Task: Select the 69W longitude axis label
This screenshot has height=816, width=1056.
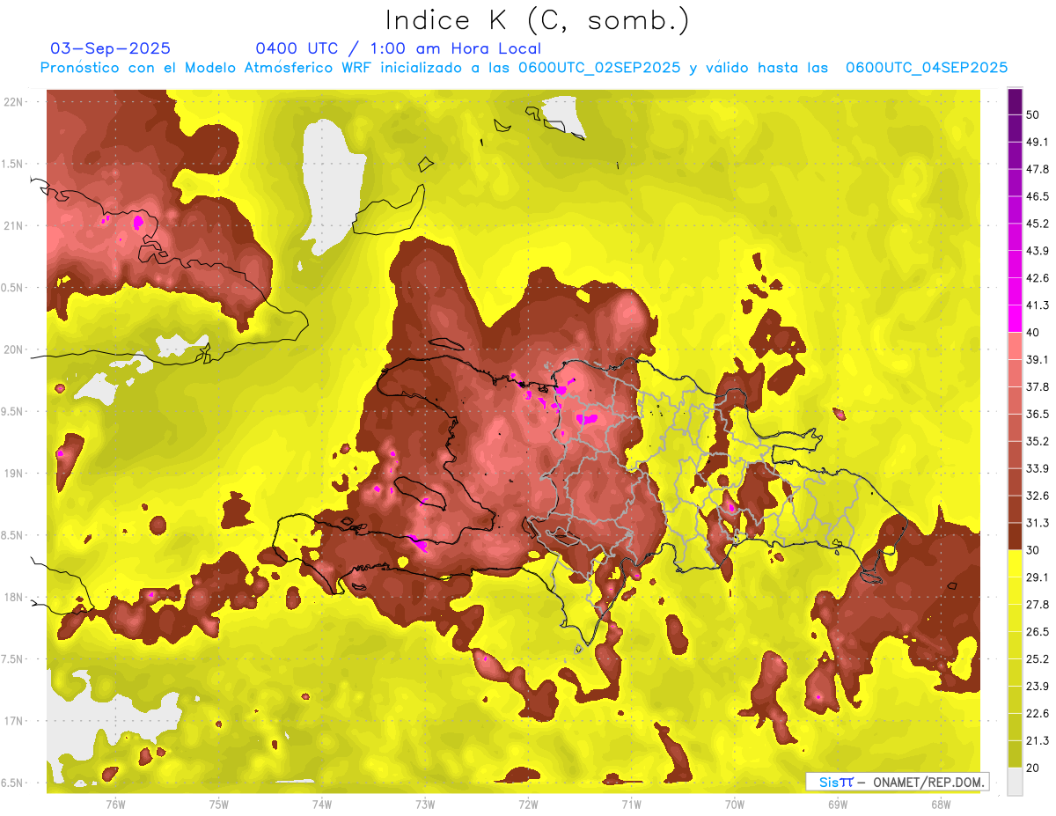Action: pos(837,805)
